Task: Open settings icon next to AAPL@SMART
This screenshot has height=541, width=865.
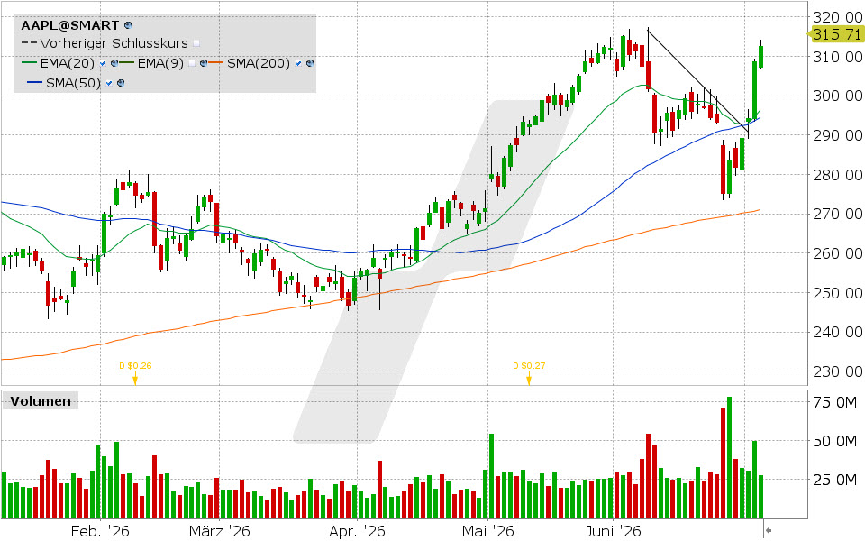Action: coord(128,25)
